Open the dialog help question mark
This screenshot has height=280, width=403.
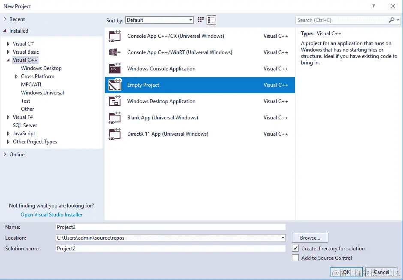373,6
